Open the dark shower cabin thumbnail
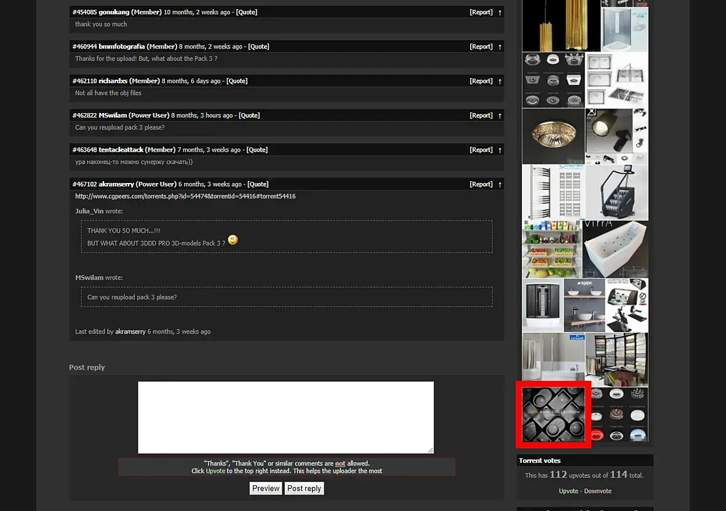Image resolution: width=726 pixels, height=511 pixels. coord(543,305)
